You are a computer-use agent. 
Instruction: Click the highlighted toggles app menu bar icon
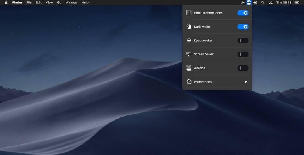(249, 2)
